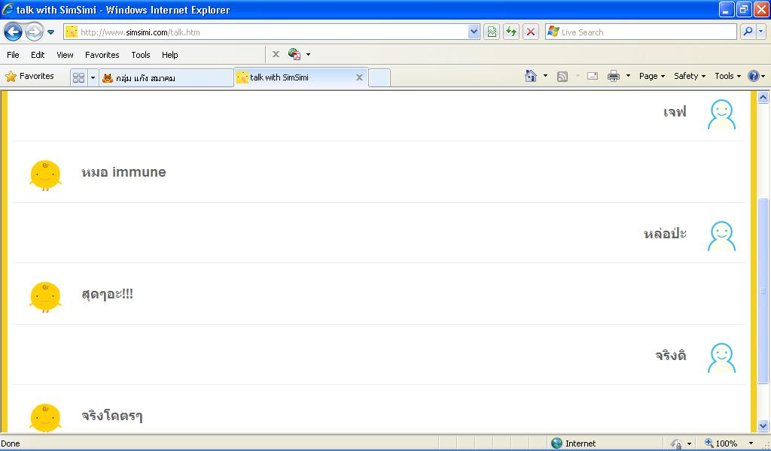Close the talk with SimSimi tab
The width and height of the screenshot is (771, 451).
coord(359,77)
